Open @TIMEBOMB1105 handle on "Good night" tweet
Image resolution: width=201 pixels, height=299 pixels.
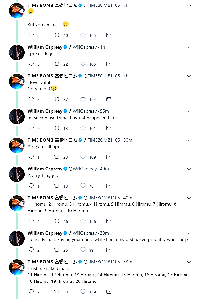pyautogui.click(x=101, y=76)
